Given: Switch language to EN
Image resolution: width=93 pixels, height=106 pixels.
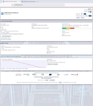Looking at the screenshot, I should [x=85, y=14].
